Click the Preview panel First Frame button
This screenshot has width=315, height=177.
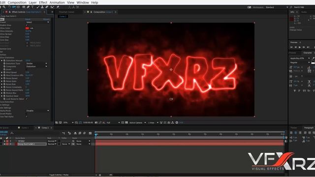click(x=291, y=47)
